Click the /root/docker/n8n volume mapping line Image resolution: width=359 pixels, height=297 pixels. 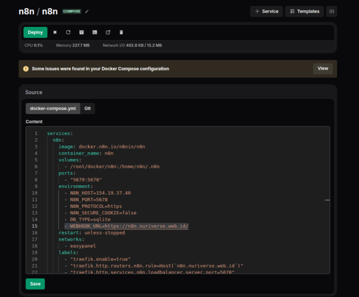coord(115,166)
